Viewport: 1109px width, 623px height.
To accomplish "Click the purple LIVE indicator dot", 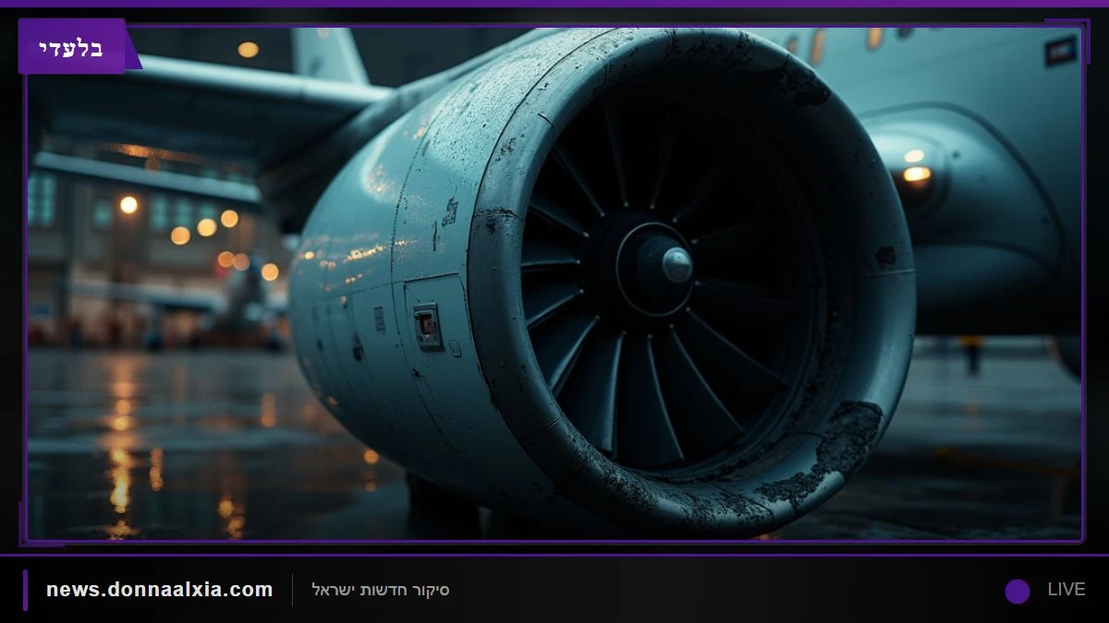I will pos(1018,591).
